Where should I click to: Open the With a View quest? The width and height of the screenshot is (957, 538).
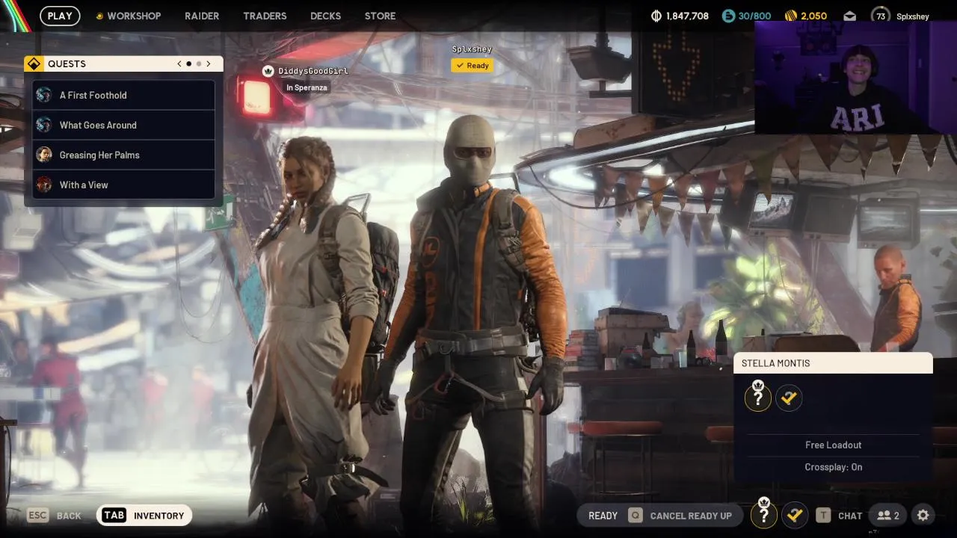[123, 185]
